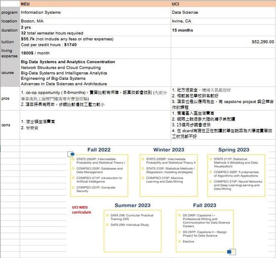Select the '32 total semester hours required' cell
The height and width of the screenshot is (258, 276).
(95, 30)
